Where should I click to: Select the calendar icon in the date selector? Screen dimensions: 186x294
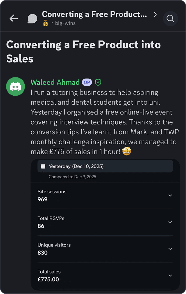click(x=43, y=166)
